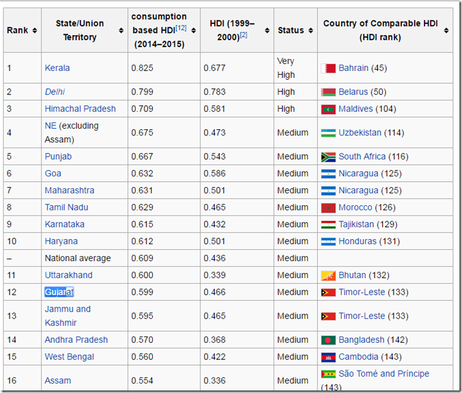
Task: Click the Bhutan flag icon
Action: click(x=328, y=276)
